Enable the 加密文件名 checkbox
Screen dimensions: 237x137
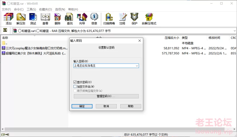(x=75, y=86)
